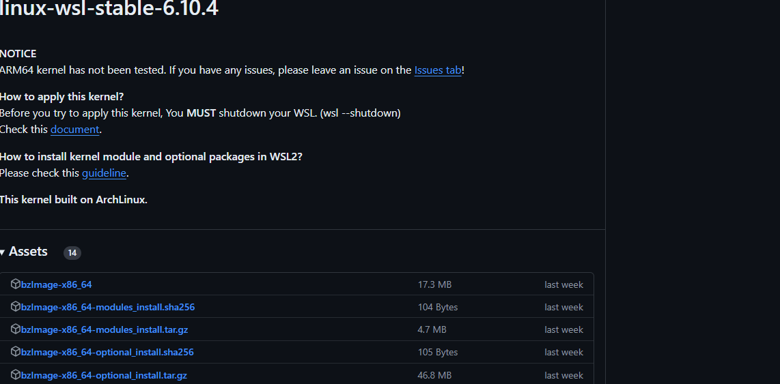Image resolution: width=780 pixels, height=384 pixels.
Task: Open the document link
Action: pyautogui.click(x=74, y=129)
